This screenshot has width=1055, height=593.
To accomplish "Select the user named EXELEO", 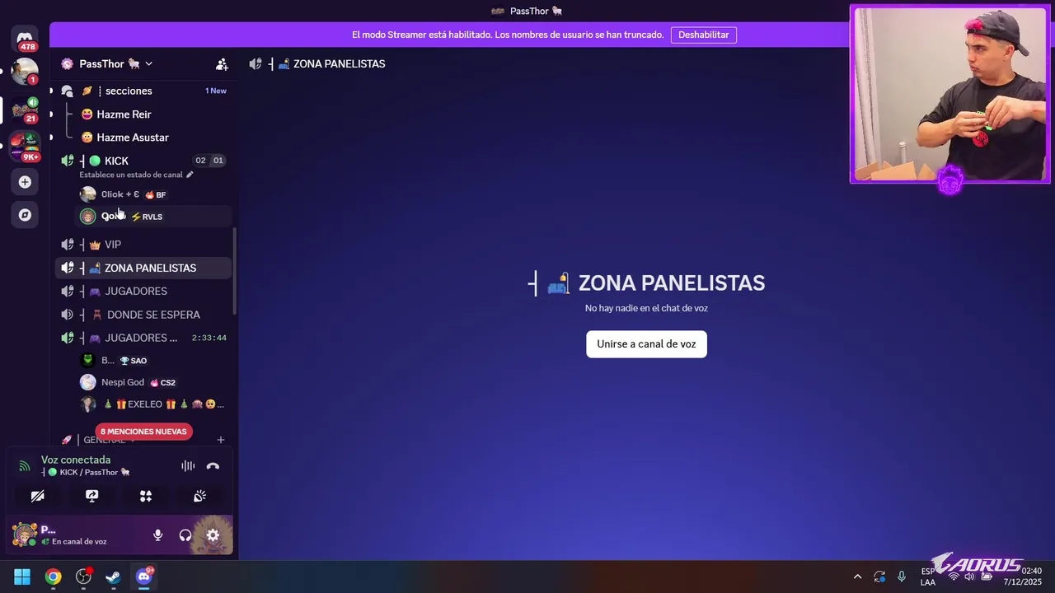I will pyautogui.click(x=152, y=404).
